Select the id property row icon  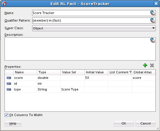[9, 84]
